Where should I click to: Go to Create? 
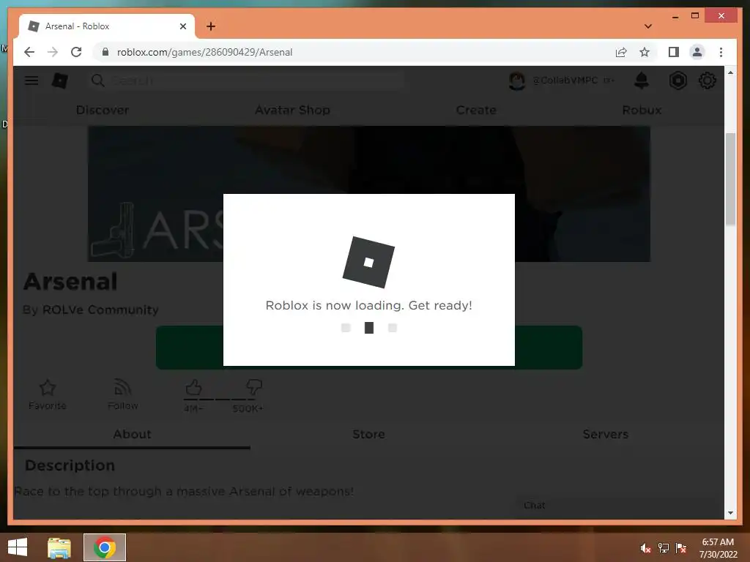click(476, 110)
